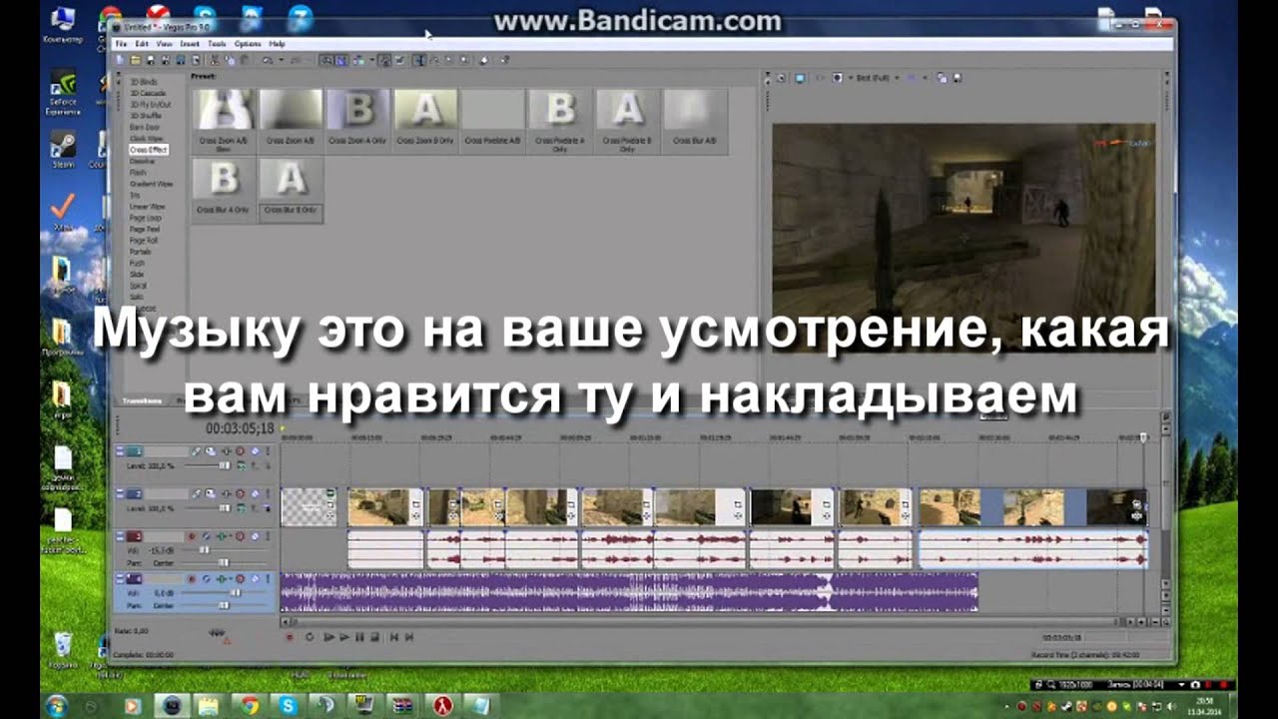
Task: Arm audio track 3 for record
Action: coord(192,536)
